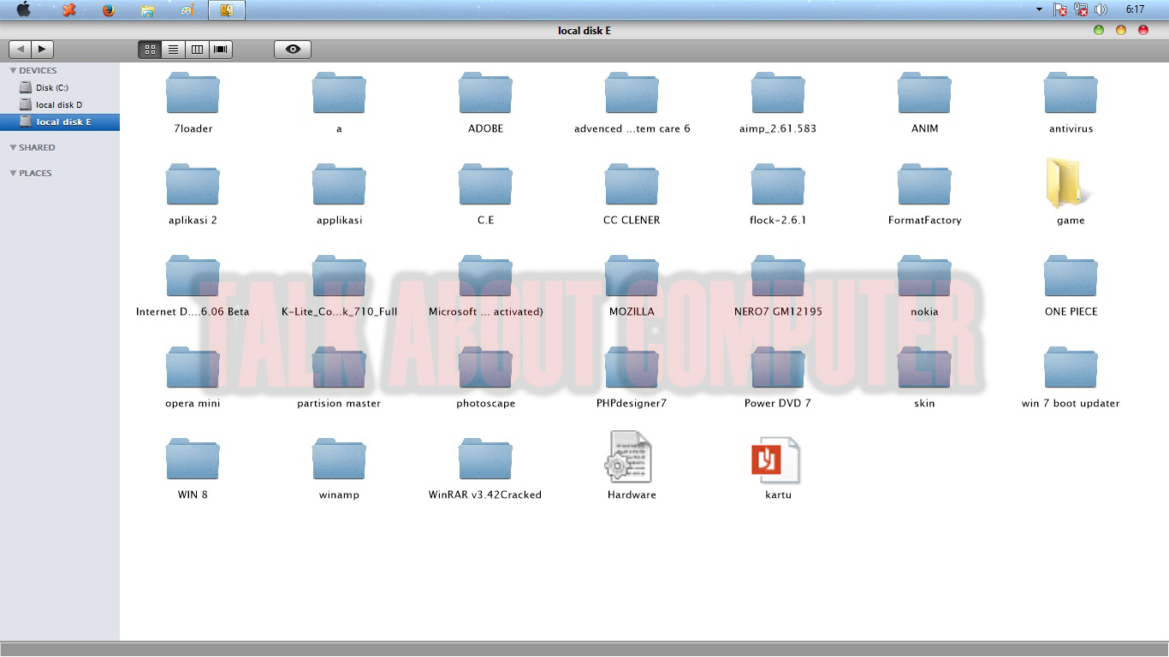
Task: Select local disk E in the sidebar
Action: 60,121
